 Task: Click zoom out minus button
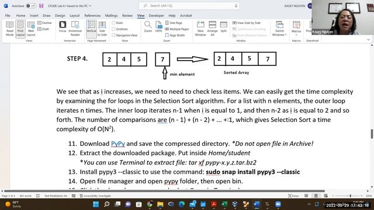point(333,196)
